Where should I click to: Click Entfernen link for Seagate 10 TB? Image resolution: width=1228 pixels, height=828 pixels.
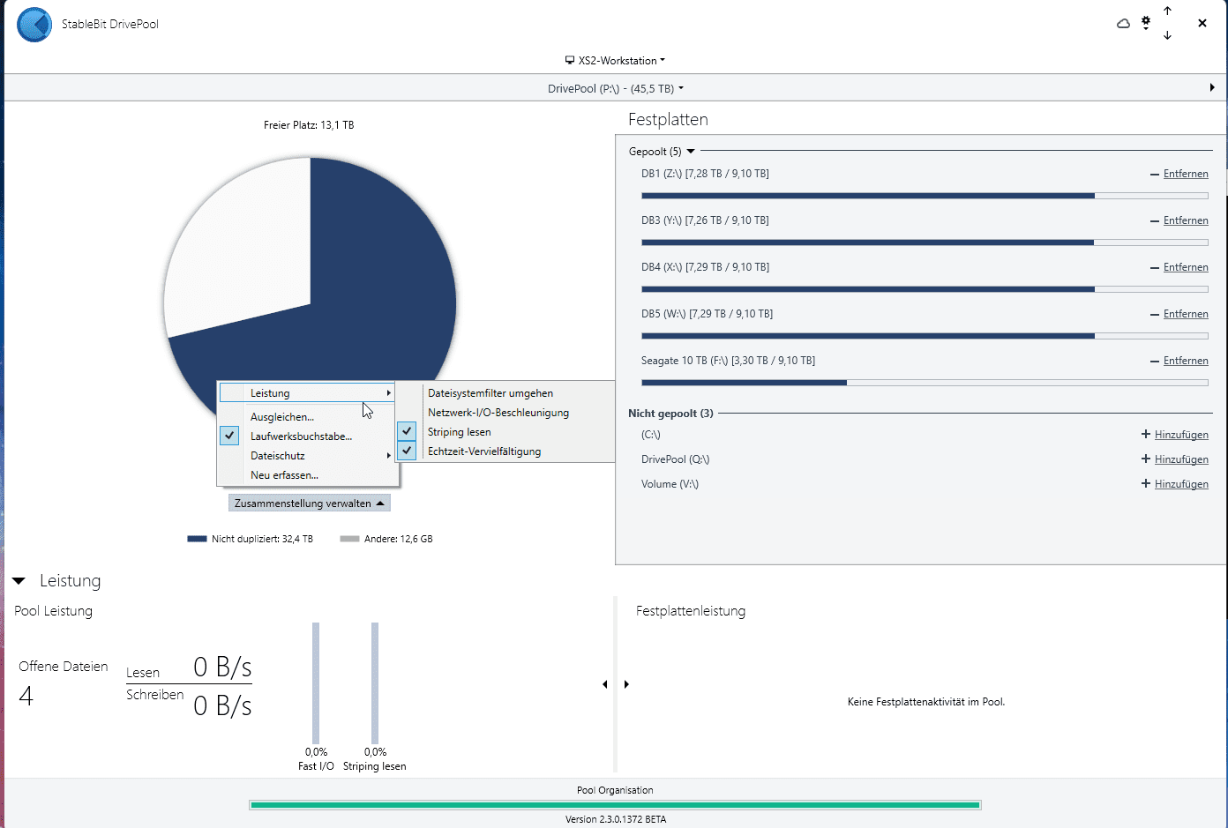coord(1186,361)
